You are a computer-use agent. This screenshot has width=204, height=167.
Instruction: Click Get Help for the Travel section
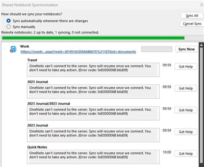point(186,67)
